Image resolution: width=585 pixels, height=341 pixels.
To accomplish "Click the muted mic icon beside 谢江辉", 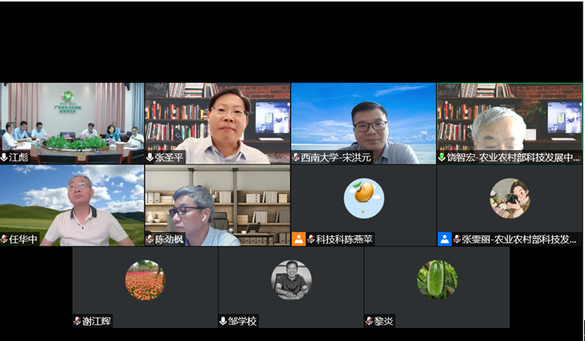I will [x=77, y=321].
